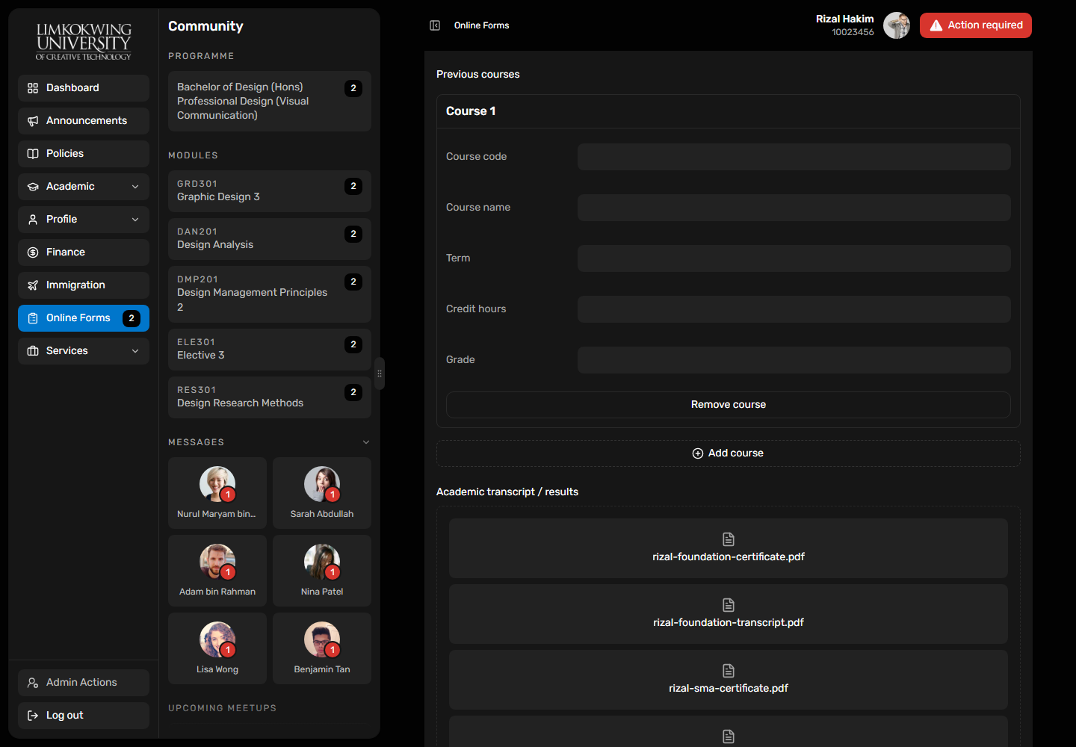This screenshot has height=747, width=1076.
Task: Focus the Credit hours field
Action: 794,309
